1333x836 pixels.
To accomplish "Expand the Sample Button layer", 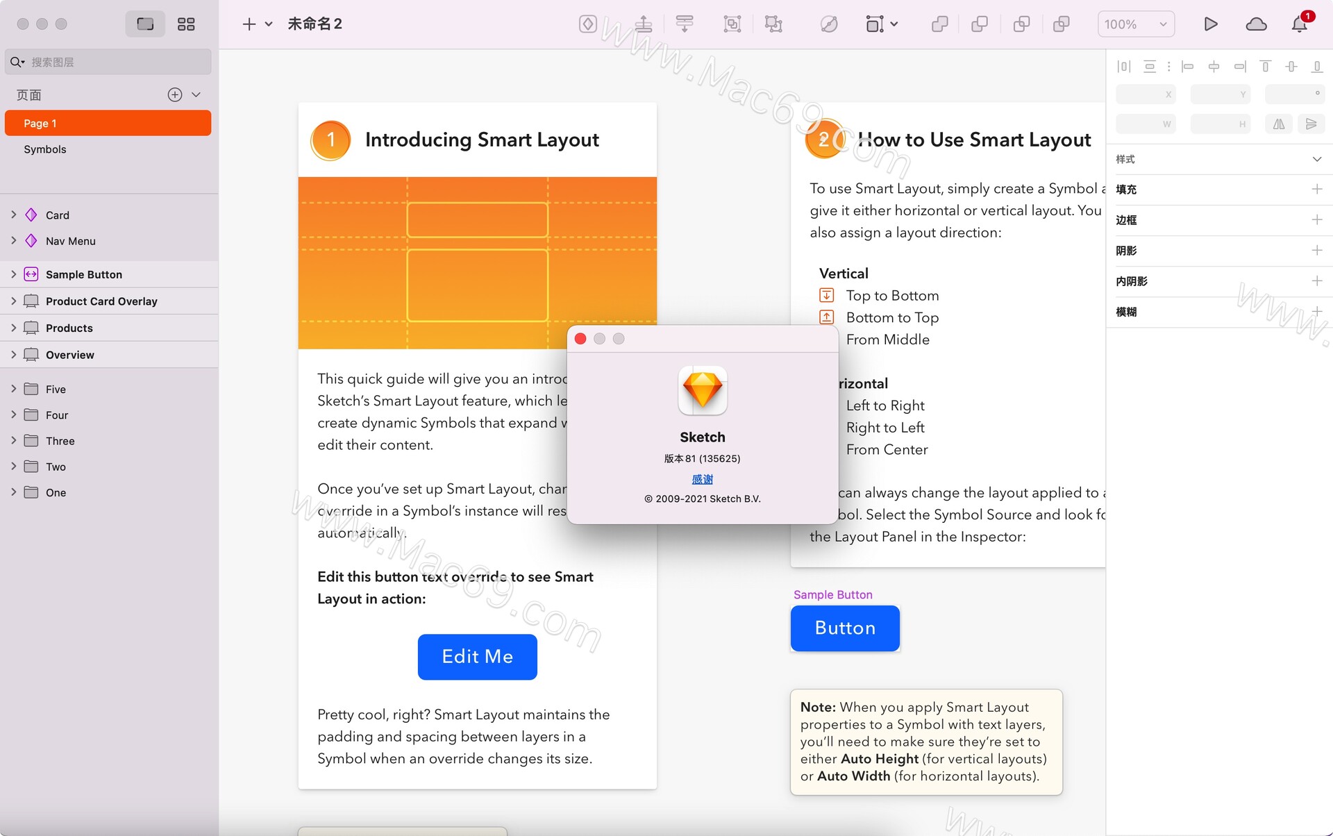I will (x=13, y=274).
